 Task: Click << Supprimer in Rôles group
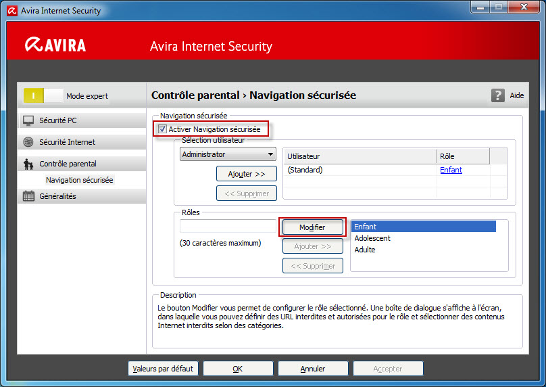[x=312, y=266]
